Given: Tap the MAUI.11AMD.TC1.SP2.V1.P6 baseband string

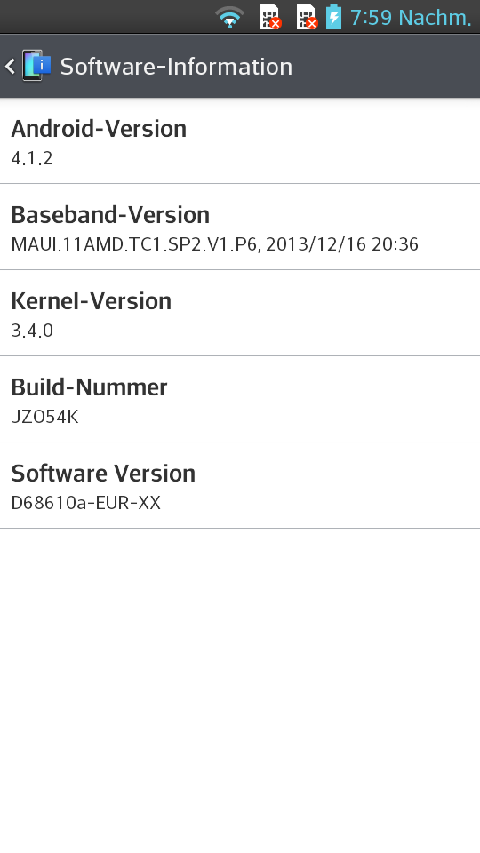Looking at the screenshot, I should coord(136,244).
